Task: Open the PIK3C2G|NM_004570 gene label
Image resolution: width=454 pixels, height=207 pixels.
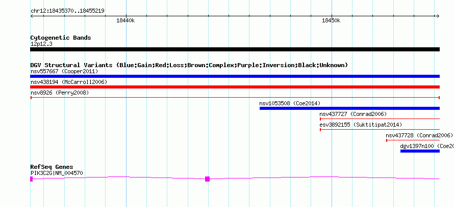Action: [x=57, y=173]
